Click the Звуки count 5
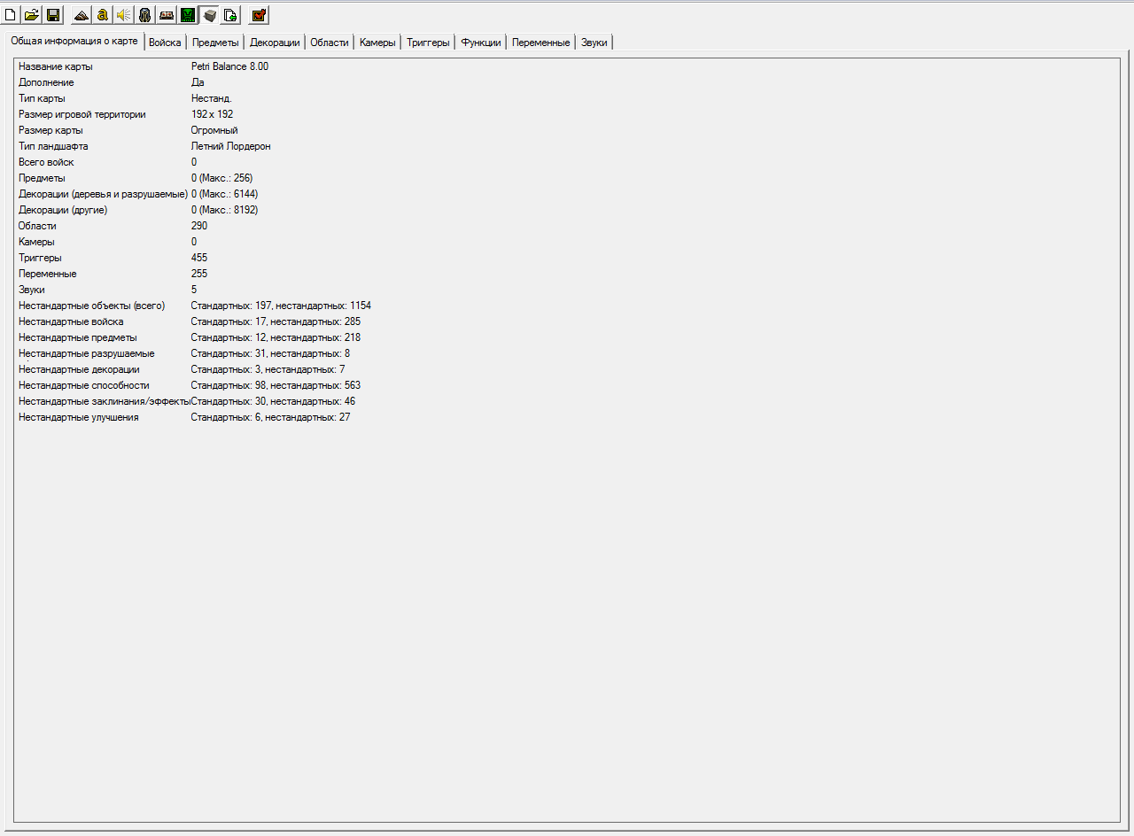 [194, 290]
